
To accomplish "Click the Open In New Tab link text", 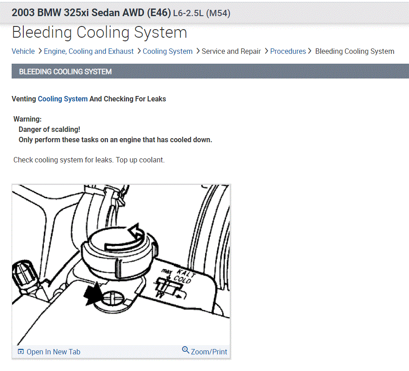I will tap(53, 352).
